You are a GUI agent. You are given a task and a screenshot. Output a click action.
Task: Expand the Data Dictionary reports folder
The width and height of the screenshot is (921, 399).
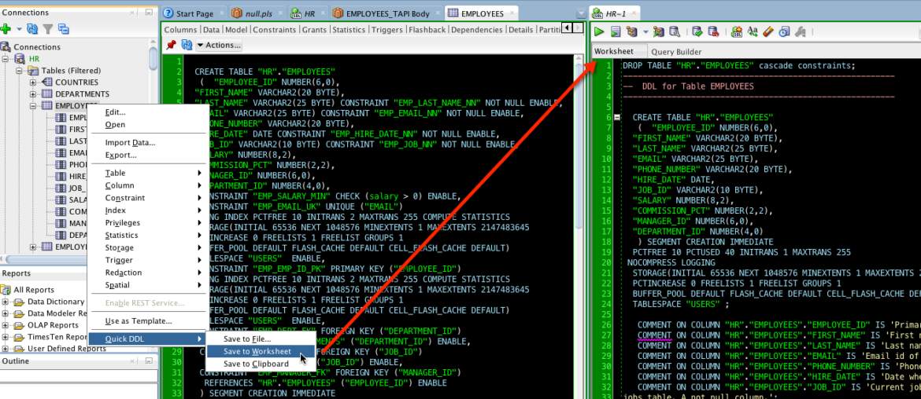[x=6, y=302]
